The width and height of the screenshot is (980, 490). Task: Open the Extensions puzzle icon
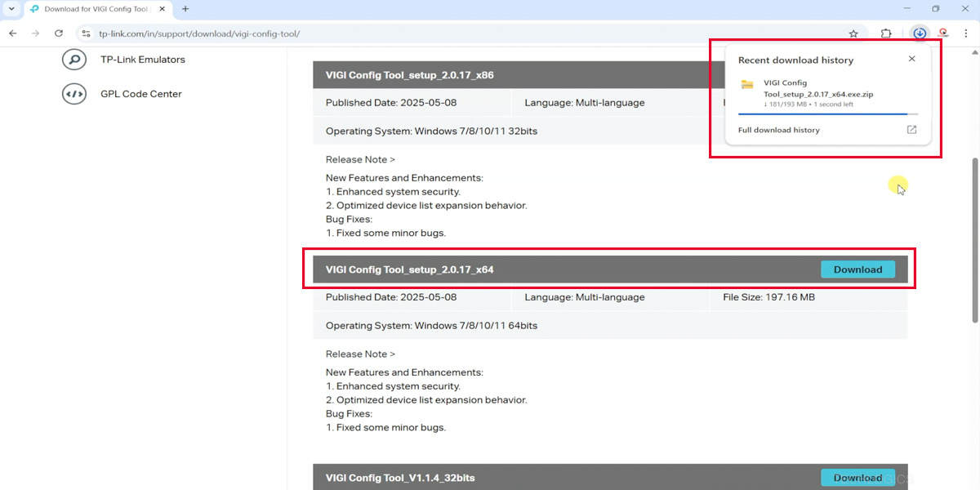[x=886, y=33]
